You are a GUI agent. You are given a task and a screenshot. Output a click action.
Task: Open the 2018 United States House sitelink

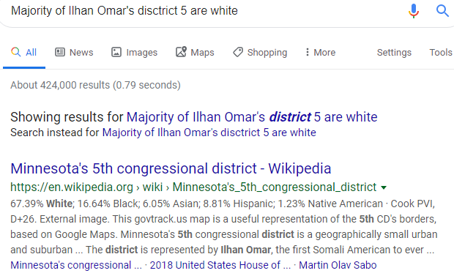[x=220, y=265]
